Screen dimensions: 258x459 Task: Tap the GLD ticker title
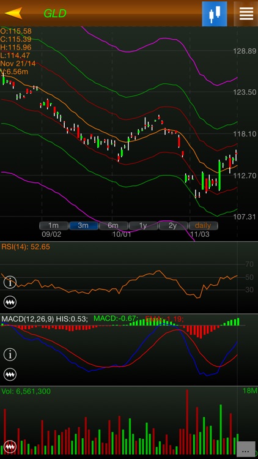pos(55,13)
